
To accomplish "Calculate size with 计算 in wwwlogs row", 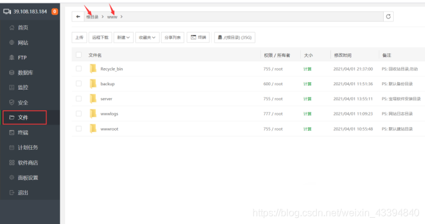I will [307, 114].
